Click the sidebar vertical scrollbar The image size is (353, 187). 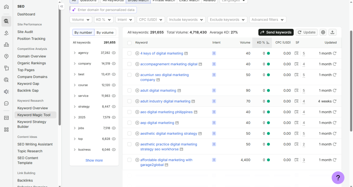(60, 65)
